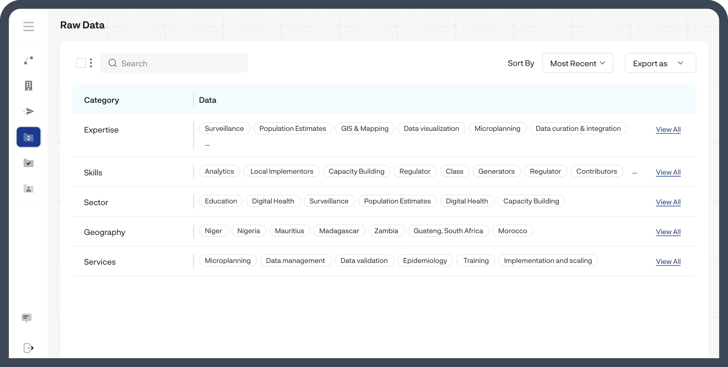The image size is (728, 367).
Task: Expand the ellipsis in Skills row
Action: point(635,173)
